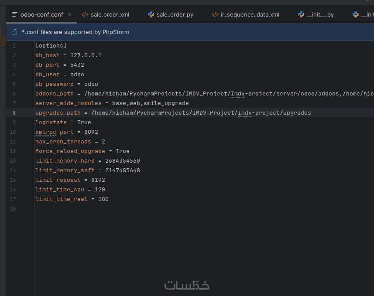Place cursor on the [options] header line

coord(51,46)
